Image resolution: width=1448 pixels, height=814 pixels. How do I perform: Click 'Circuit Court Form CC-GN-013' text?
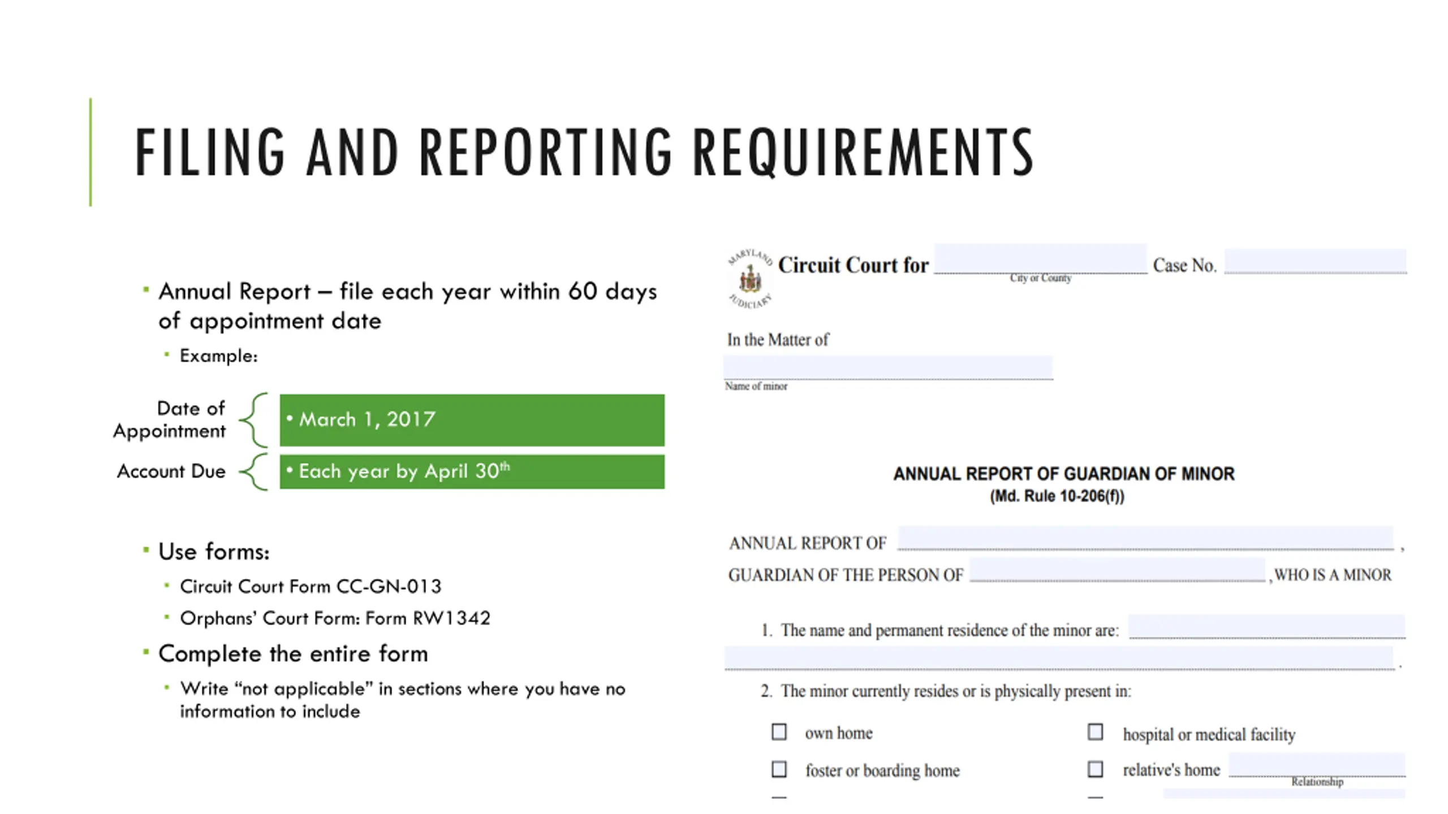coord(311,587)
